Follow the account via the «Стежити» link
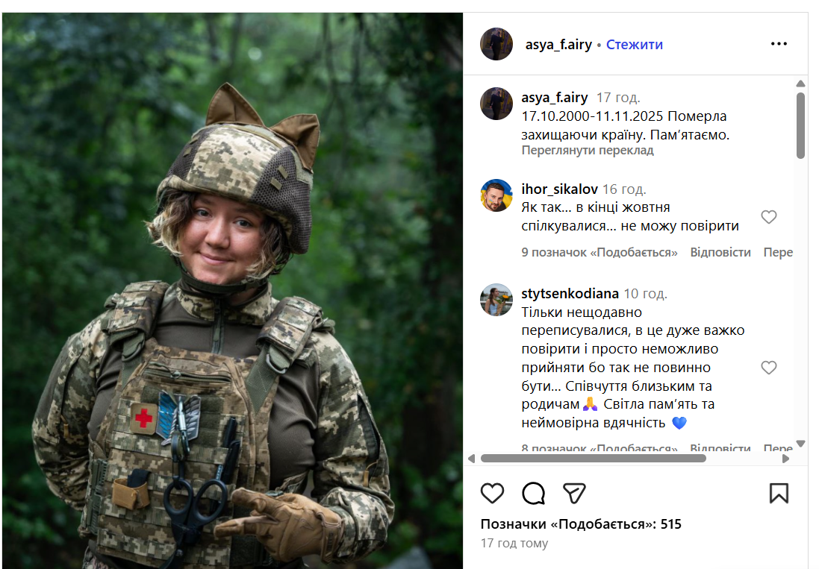 [635, 45]
